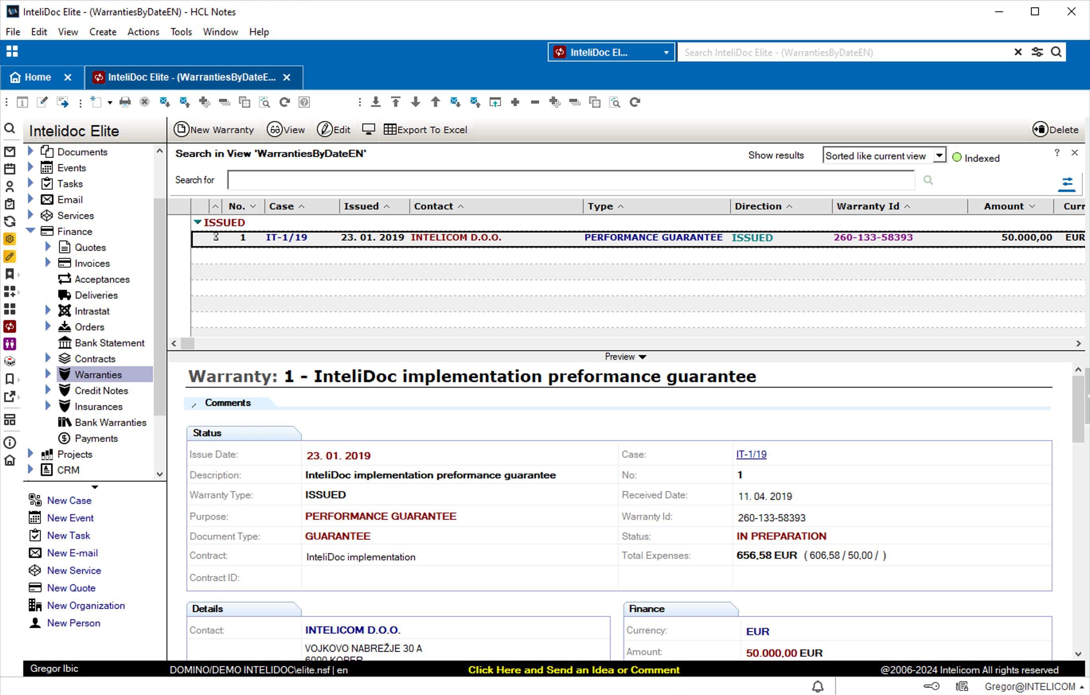Click the navigate up arrow toolbar icon

pos(436,102)
